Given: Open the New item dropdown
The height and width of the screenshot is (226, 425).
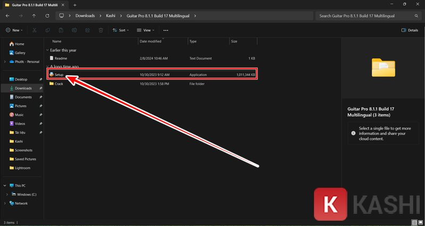Looking at the screenshot, I should coord(15,30).
